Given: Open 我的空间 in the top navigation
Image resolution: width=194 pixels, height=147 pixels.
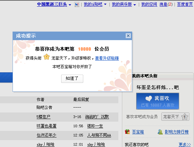Looking at the screenshot, I should click(149, 4).
